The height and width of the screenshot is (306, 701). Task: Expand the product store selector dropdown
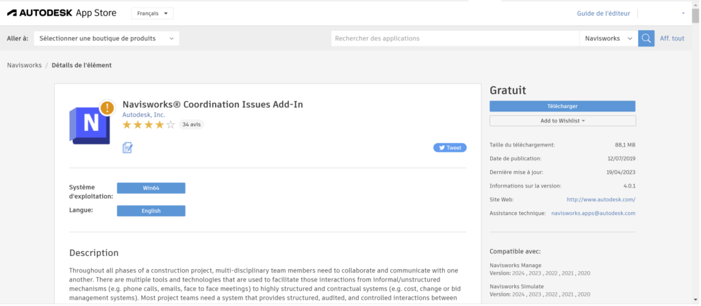click(x=106, y=38)
